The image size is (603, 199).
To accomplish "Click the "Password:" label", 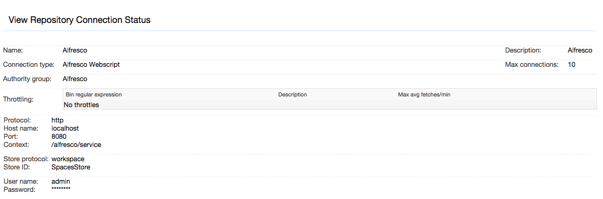I will pyautogui.click(x=19, y=189).
